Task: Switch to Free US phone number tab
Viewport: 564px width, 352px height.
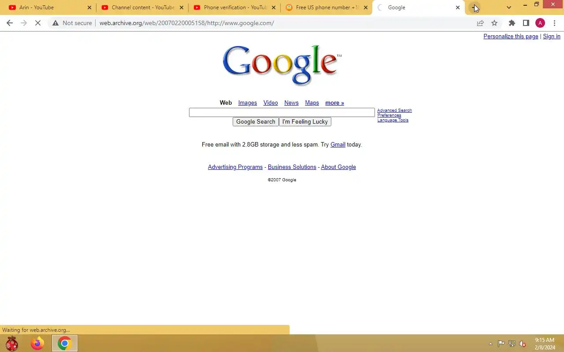Action: click(x=327, y=7)
